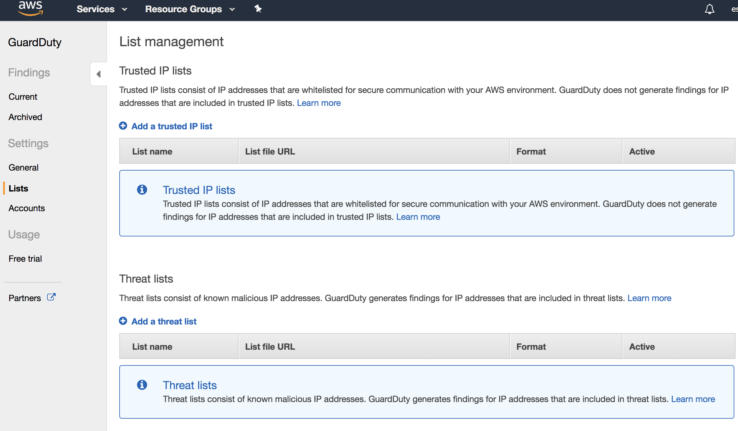Click info icon in Threat lists box
Image resolution: width=738 pixels, height=431 pixels.
[142, 385]
